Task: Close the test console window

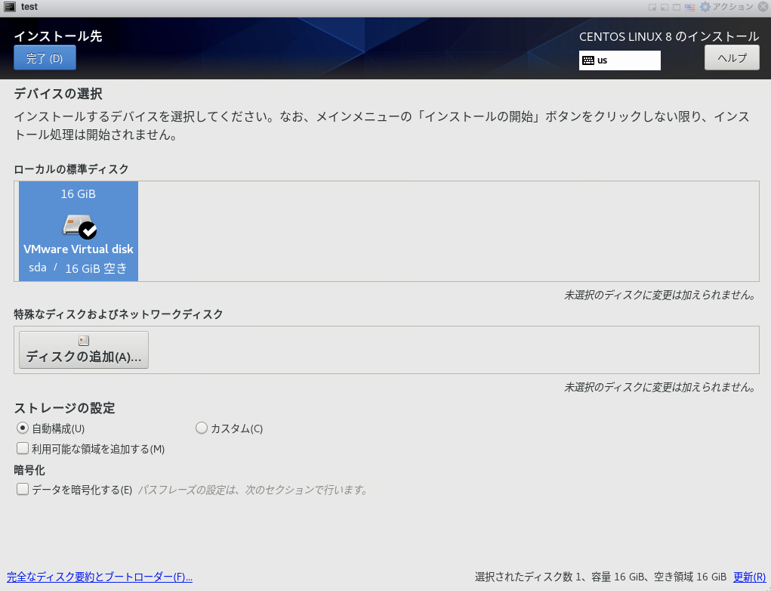Action: point(763,7)
